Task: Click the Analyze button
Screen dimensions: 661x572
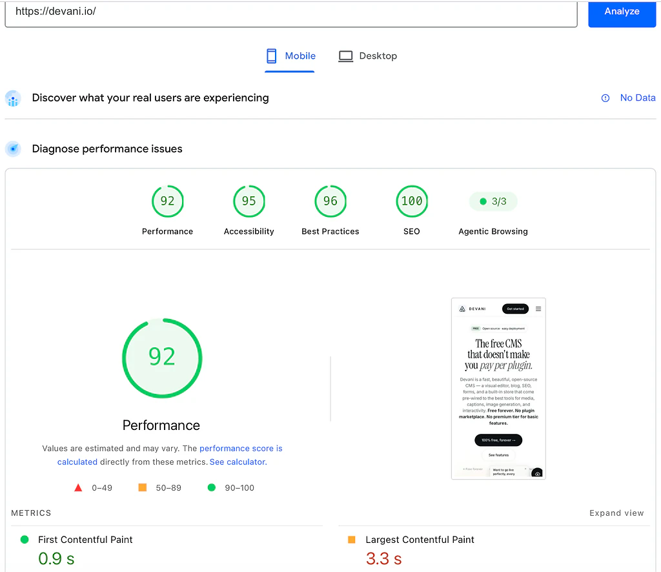Action: [x=622, y=13]
